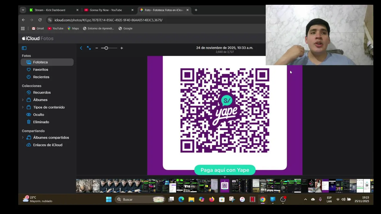381x214 pixels.
Task: Change ESP LAA input language
Action: coord(329,199)
